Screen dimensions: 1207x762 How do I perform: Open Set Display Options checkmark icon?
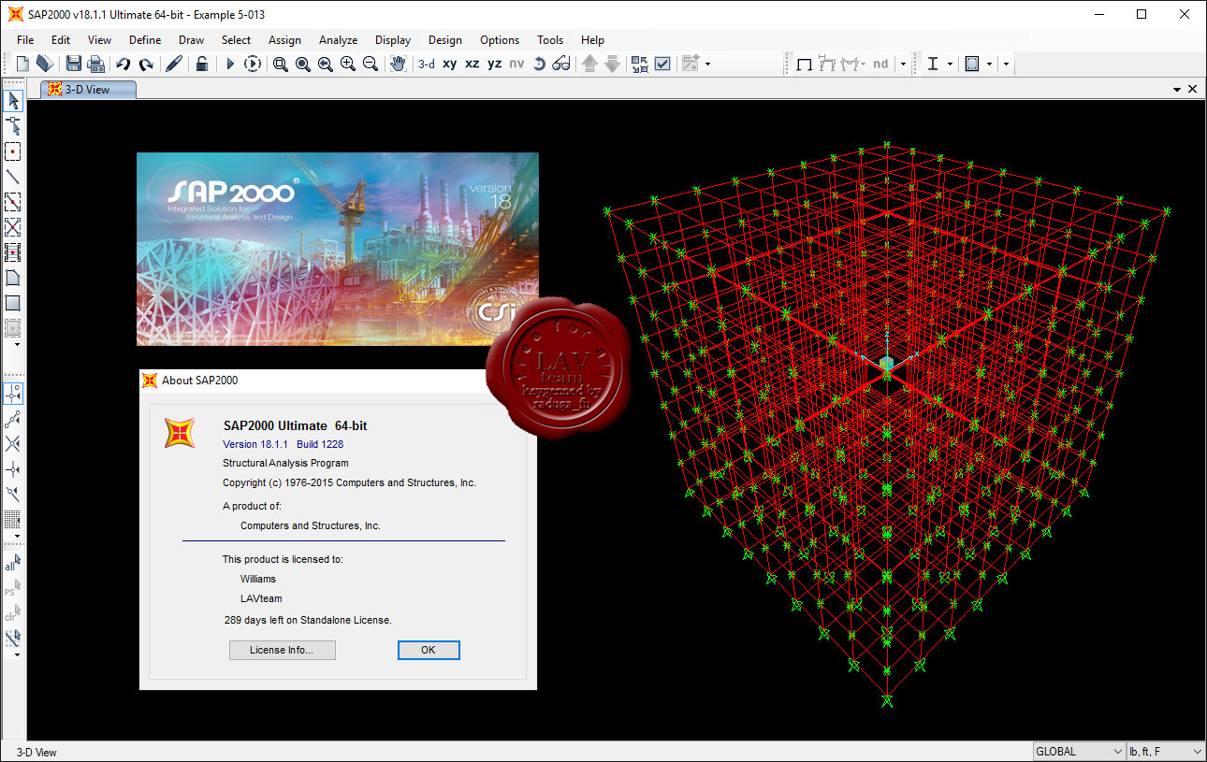point(662,64)
